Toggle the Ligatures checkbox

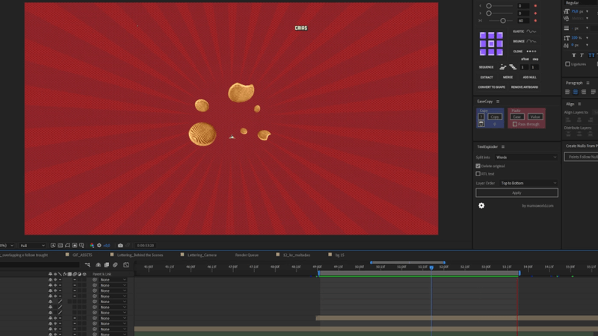(x=567, y=64)
